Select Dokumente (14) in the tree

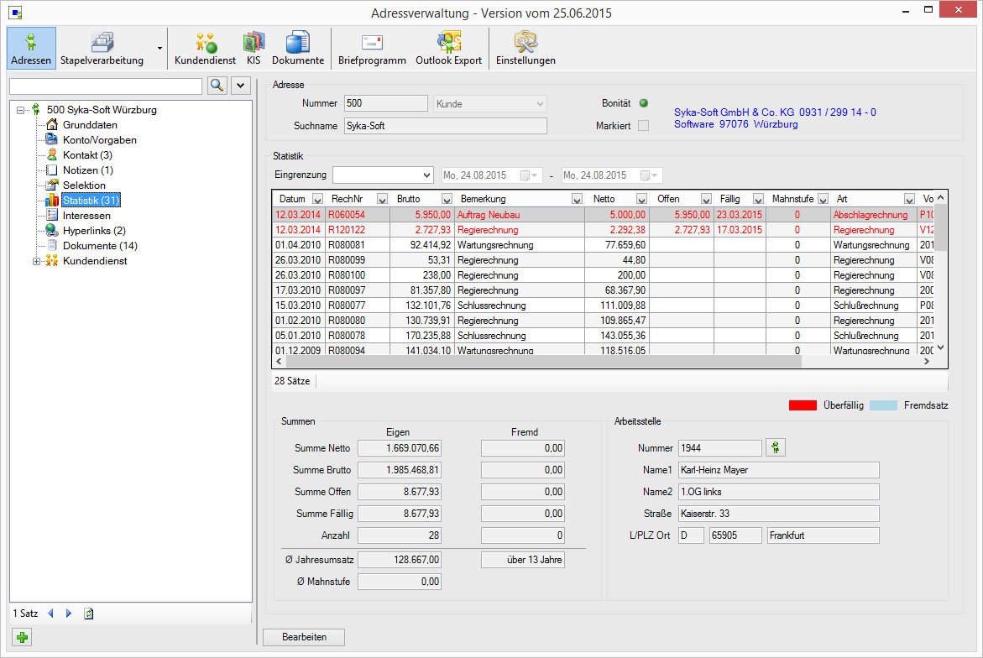click(100, 246)
